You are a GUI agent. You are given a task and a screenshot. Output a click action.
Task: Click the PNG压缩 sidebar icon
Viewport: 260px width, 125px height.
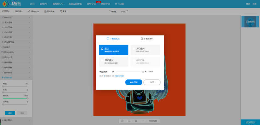pyautogui.click(x=3, y=32)
